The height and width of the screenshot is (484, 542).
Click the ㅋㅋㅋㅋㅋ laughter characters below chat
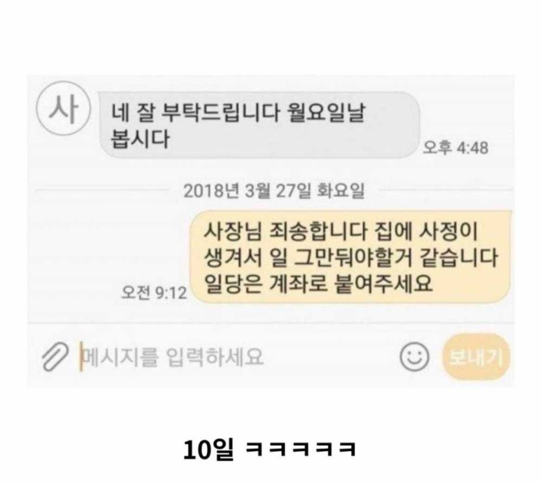point(301,450)
